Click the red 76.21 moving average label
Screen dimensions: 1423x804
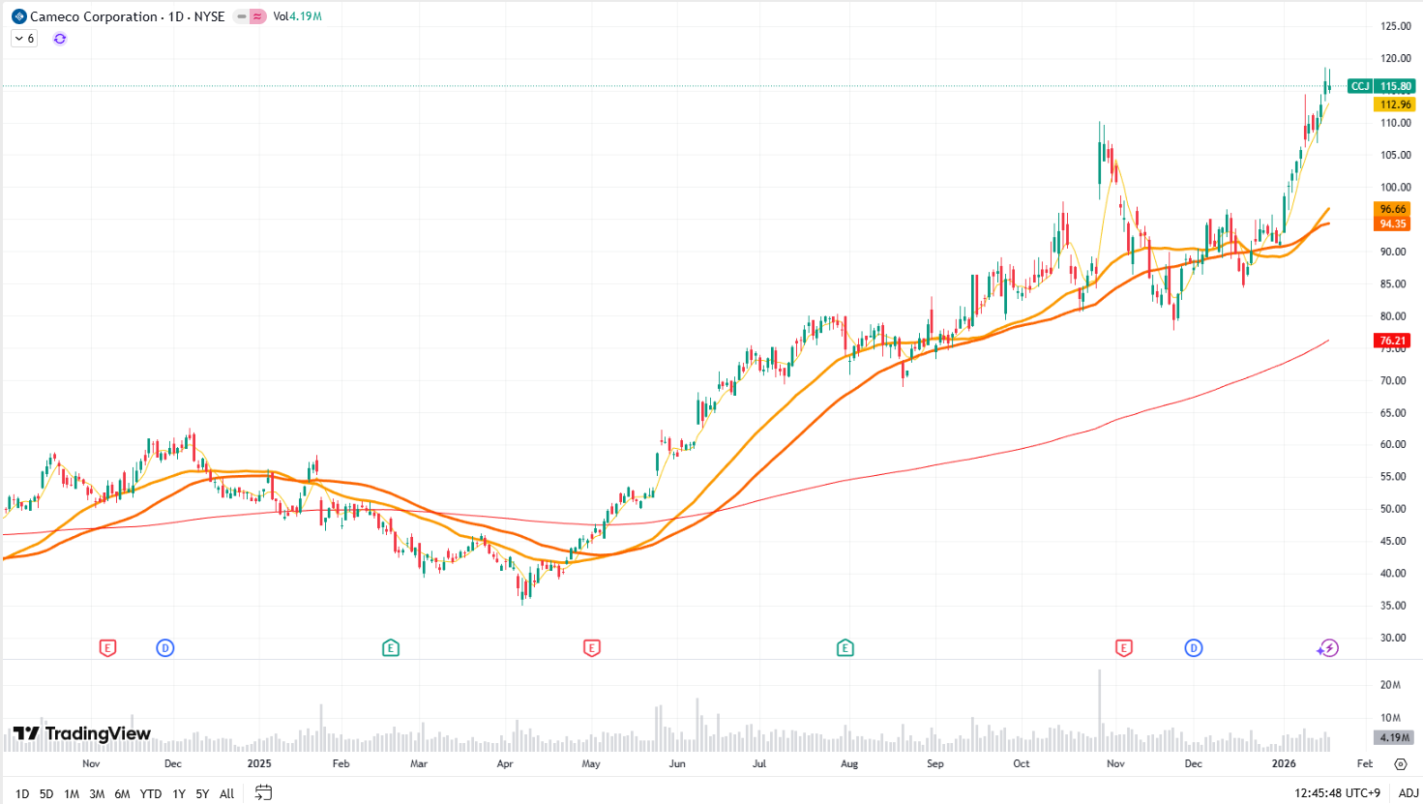click(1393, 341)
